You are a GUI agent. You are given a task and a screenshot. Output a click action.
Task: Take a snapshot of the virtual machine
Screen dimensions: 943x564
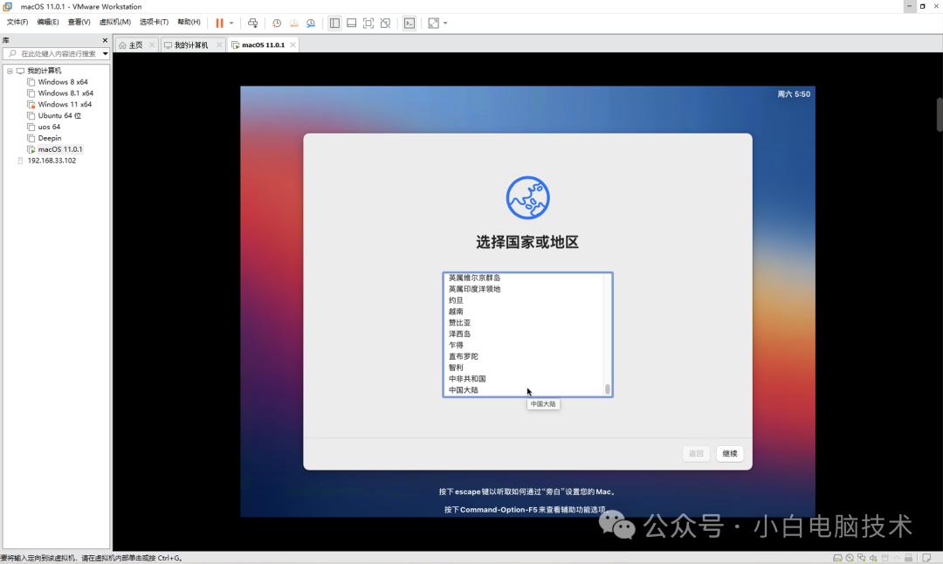[276, 23]
